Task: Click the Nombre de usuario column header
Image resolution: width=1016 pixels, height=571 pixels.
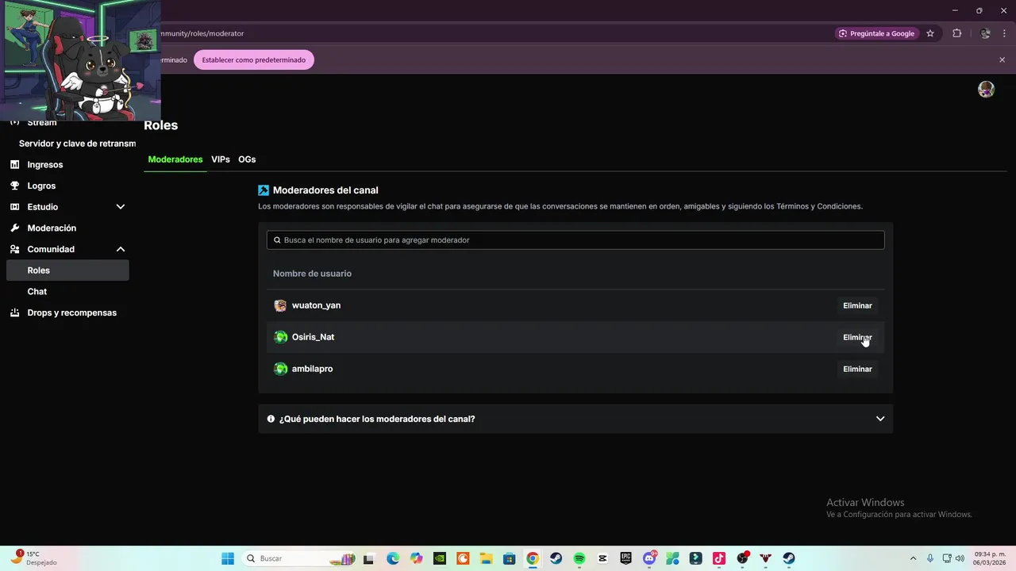Action: point(312,274)
